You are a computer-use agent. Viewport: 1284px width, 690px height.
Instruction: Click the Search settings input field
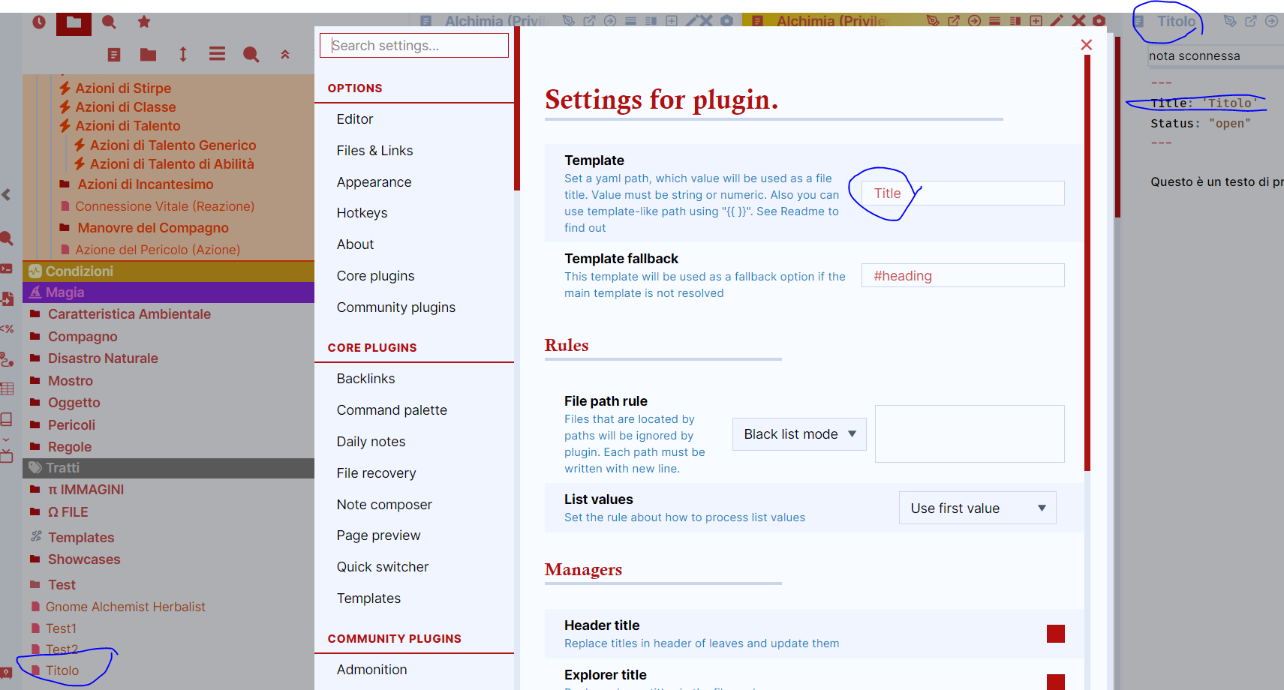point(413,45)
